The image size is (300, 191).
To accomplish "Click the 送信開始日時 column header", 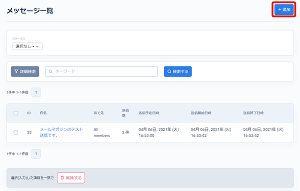I will click(201, 113).
